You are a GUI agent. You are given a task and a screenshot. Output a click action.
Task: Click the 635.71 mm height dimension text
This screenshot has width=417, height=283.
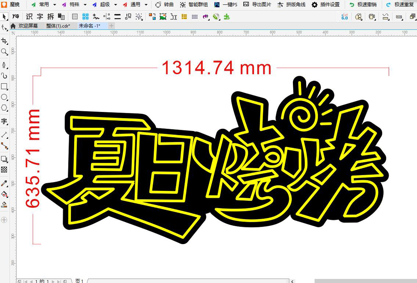tap(33, 159)
